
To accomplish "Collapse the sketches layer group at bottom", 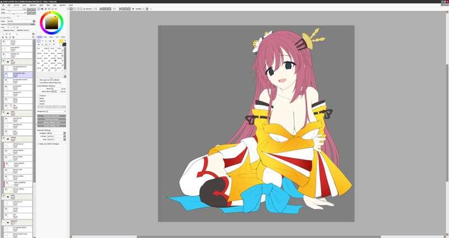I will click(8, 222).
